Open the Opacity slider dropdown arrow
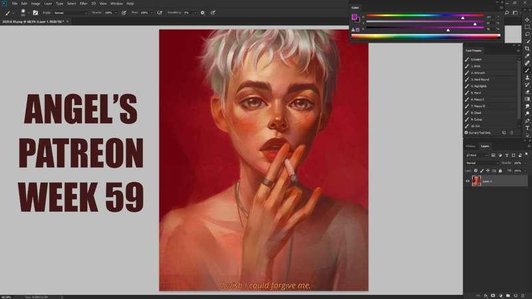This screenshot has height=299, width=532. click(x=116, y=13)
